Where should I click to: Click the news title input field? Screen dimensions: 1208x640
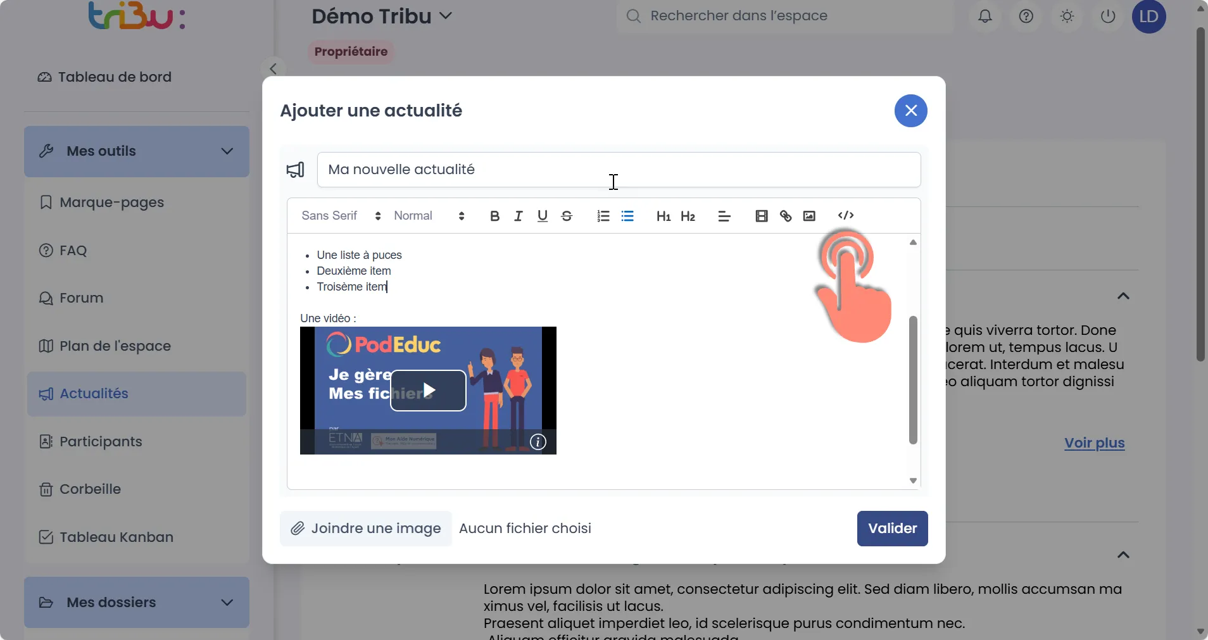click(619, 170)
